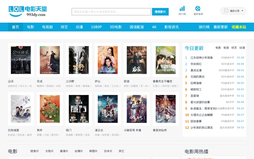The image size is (254, 159).
Task: Open 无窗的房间 in today's updates
Action: point(197,77)
